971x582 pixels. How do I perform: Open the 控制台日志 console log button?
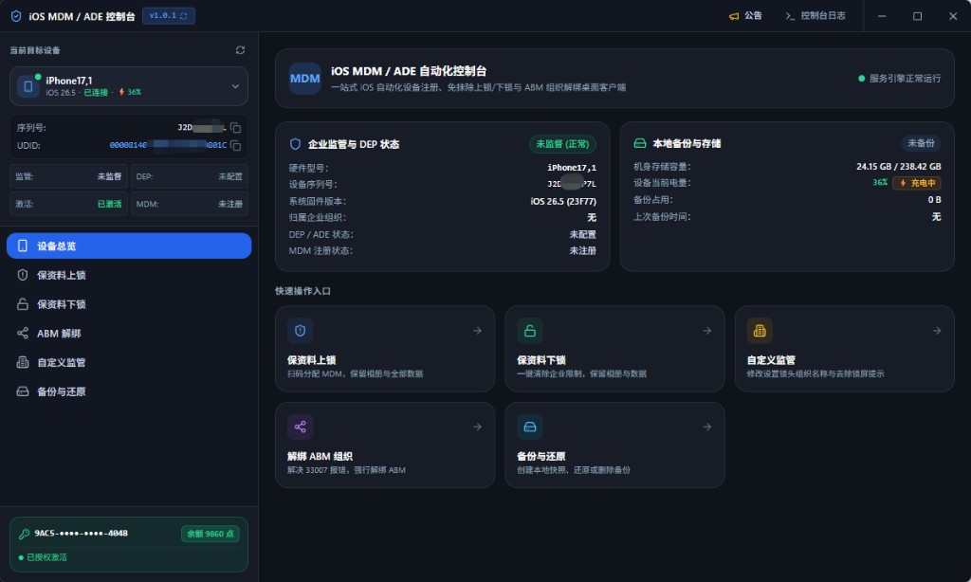pyautogui.click(x=815, y=15)
